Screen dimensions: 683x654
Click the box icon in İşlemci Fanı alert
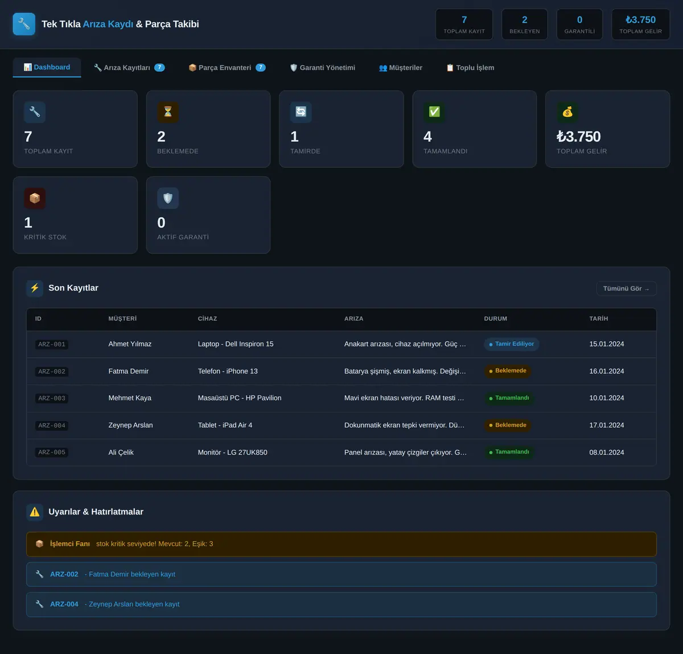click(39, 544)
